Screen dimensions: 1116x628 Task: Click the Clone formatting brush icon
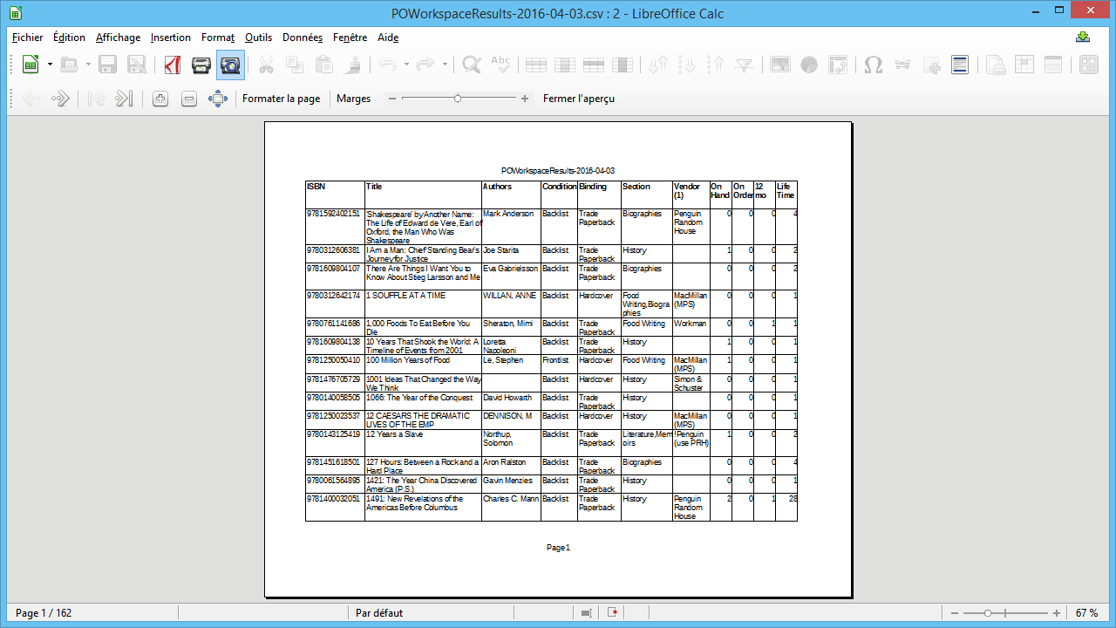352,65
